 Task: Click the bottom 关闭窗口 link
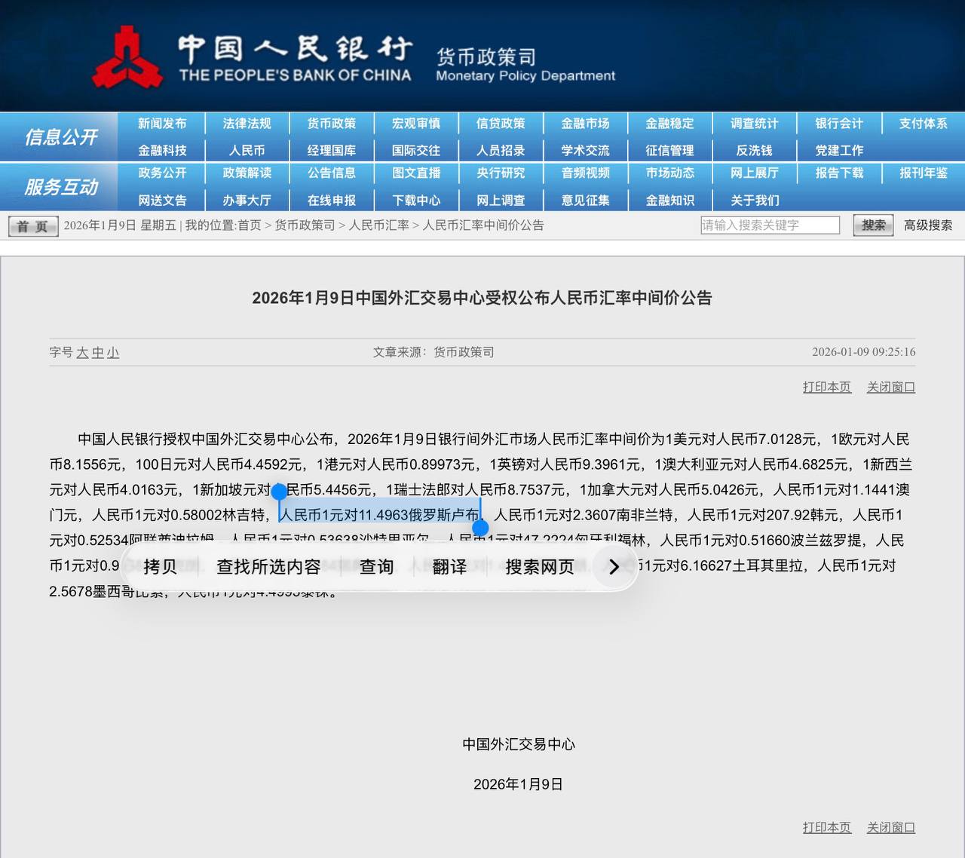[890, 828]
